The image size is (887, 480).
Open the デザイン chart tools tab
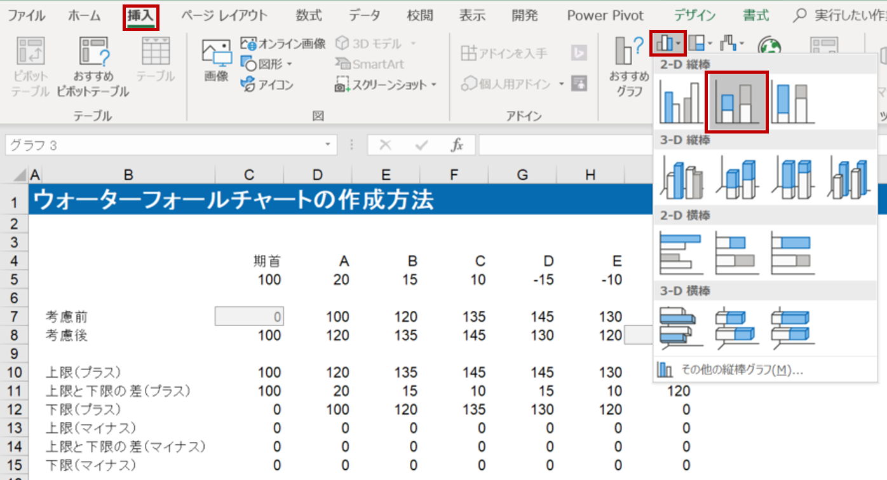tap(694, 16)
